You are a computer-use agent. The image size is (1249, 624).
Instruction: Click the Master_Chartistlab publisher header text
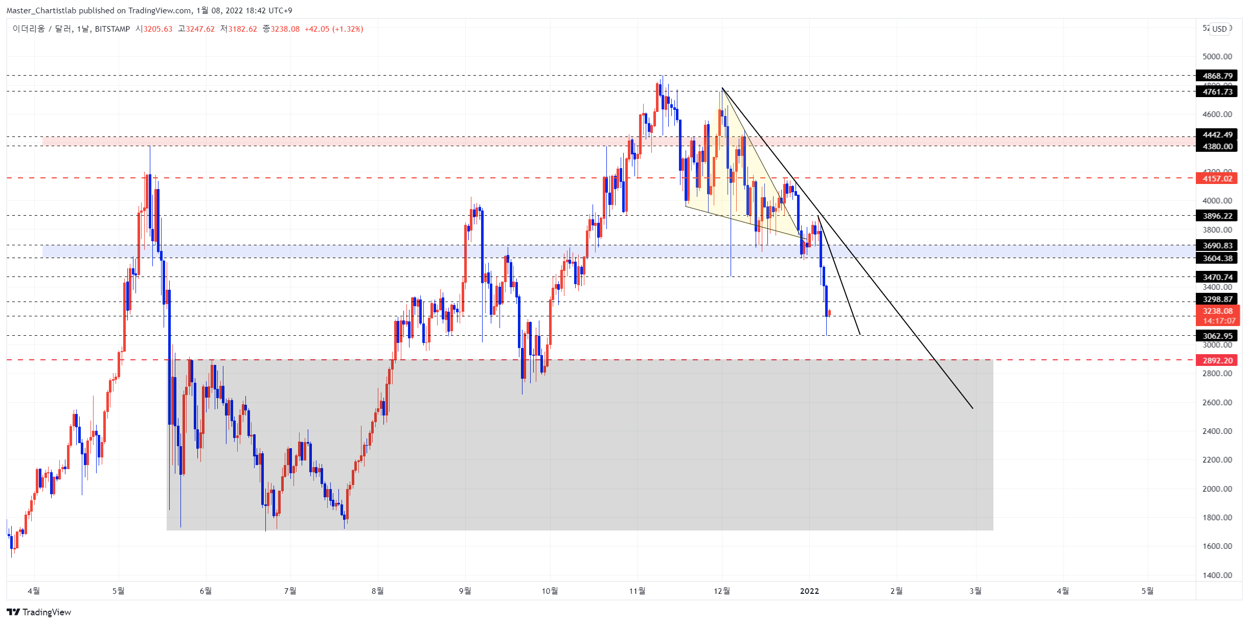[149, 10]
